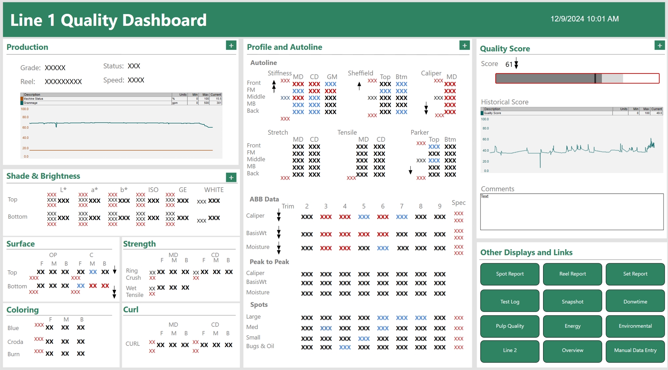Click the WHITE column heading
The width and height of the screenshot is (668, 370).
(x=214, y=190)
